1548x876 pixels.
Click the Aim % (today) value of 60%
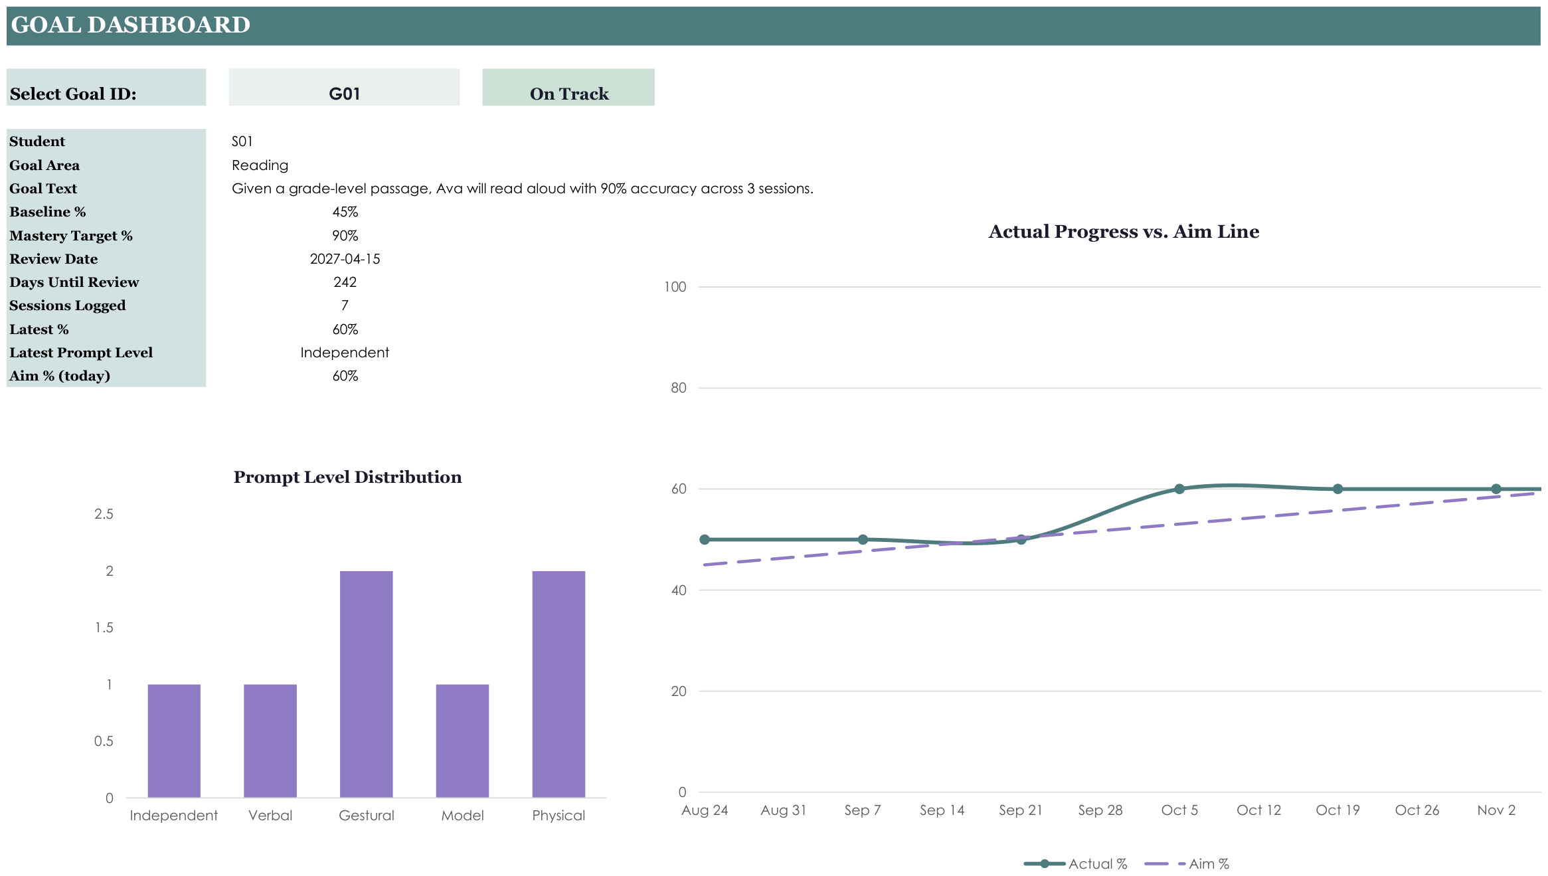pyautogui.click(x=345, y=376)
